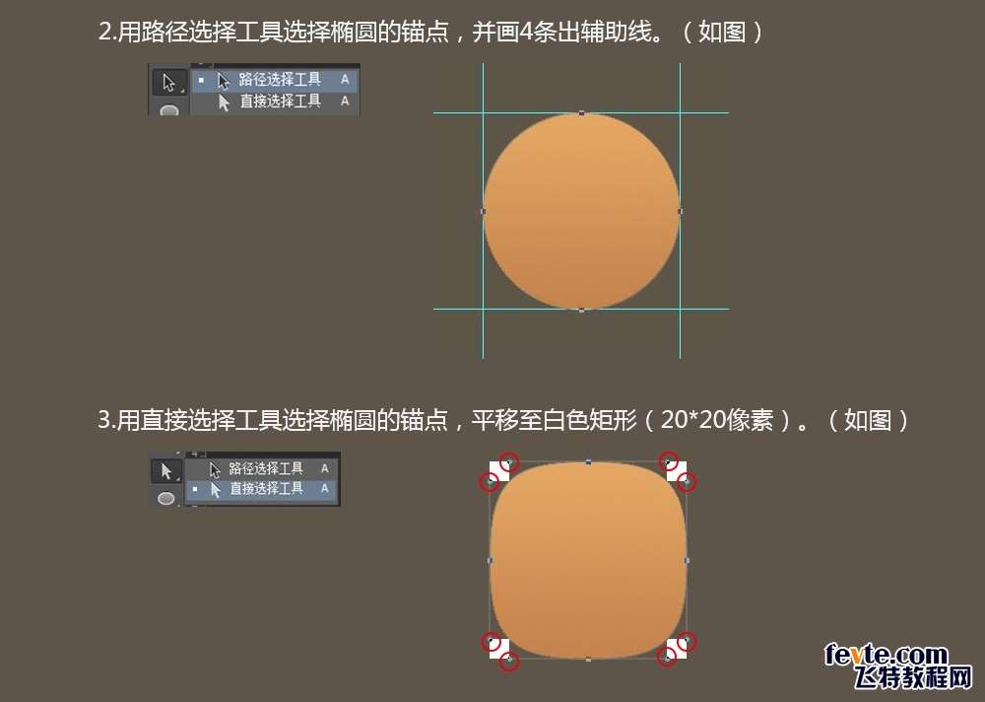
Task: Open the fevte.com watermark logo
Action: pos(898,667)
